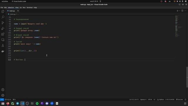The width and height of the screenshot is (188, 106).
Task: Start Go Live server
Action: [x=179, y=100]
